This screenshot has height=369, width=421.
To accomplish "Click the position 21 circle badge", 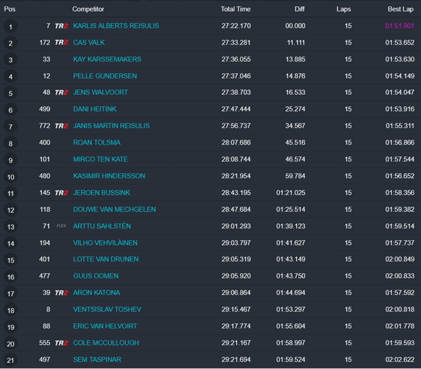I will pyautogui.click(x=11, y=361).
